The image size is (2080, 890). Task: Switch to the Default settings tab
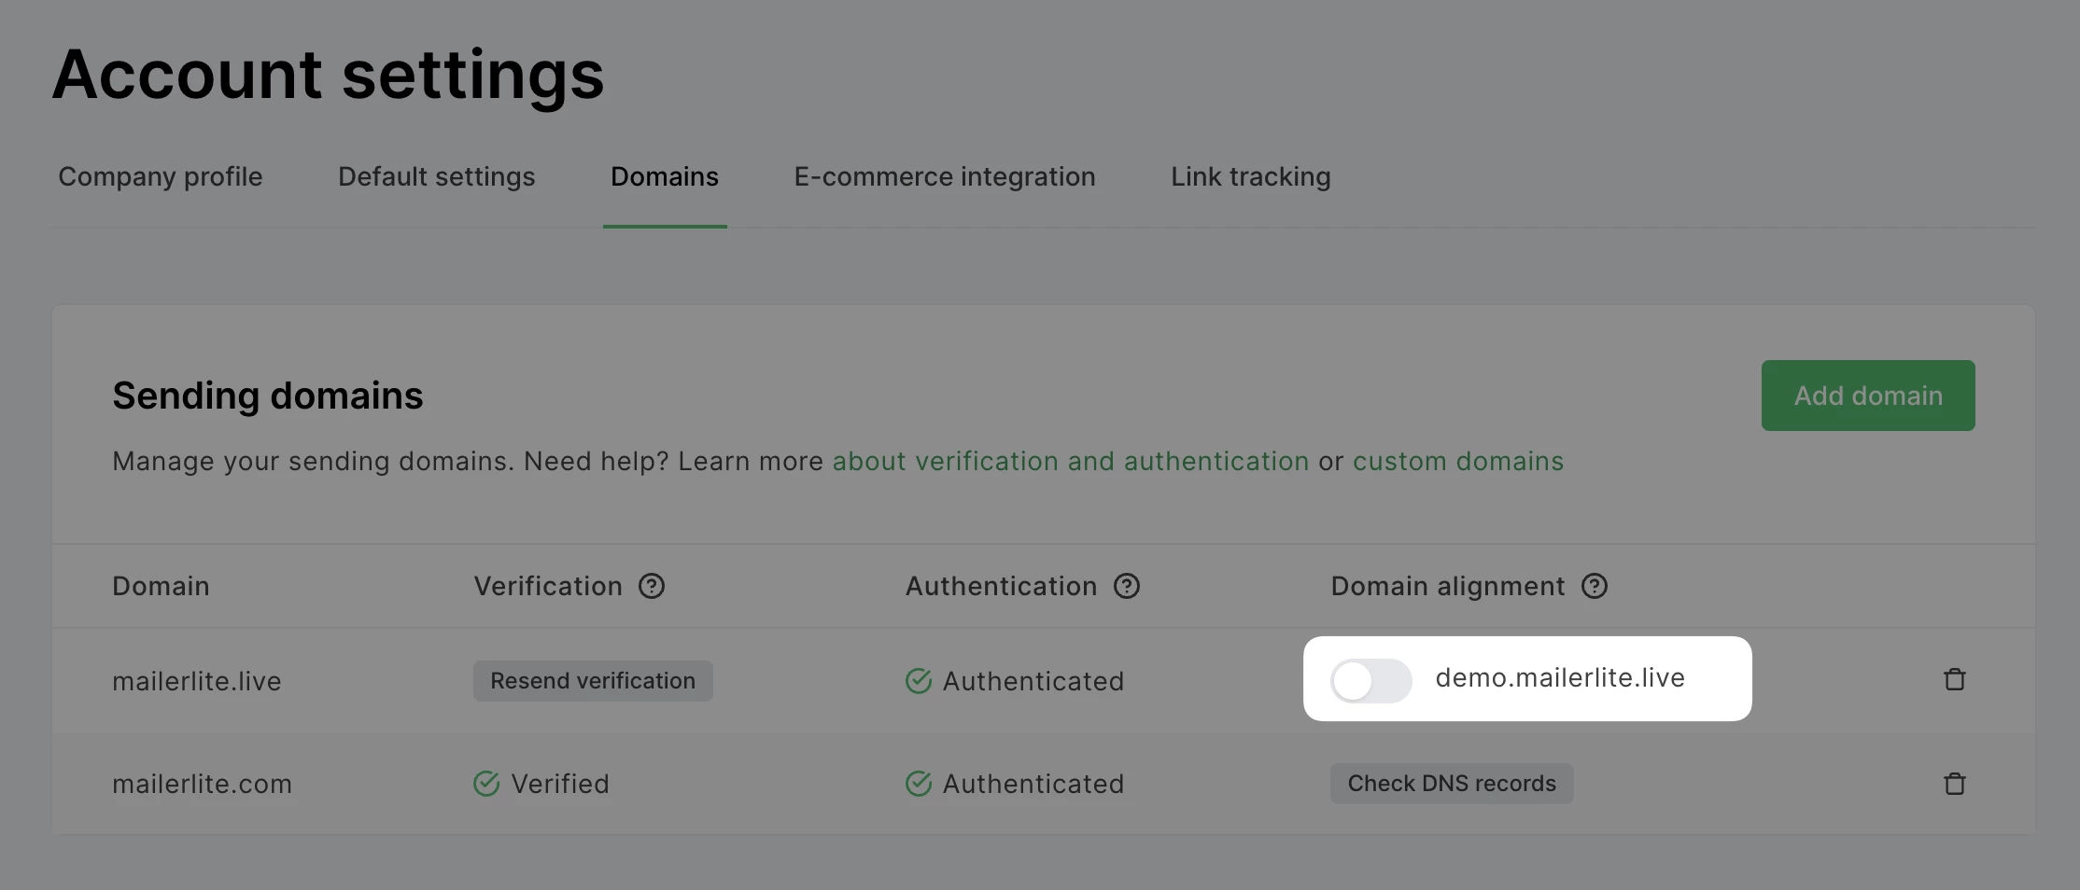(436, 176)
